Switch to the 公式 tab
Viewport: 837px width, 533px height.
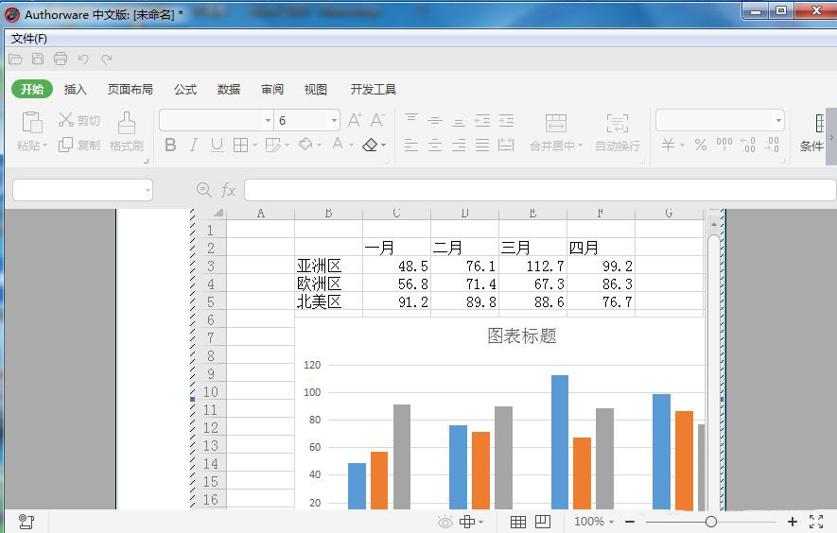185,89
